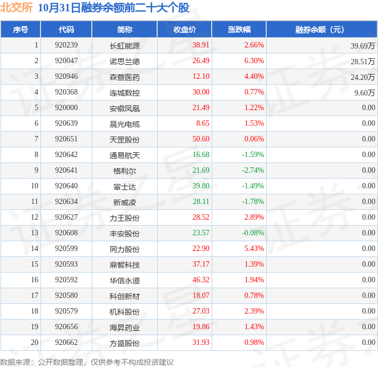The width and height of the screenshot is (378, 367).
Task: Select stock name 富士达
Action: pos(125,187)
